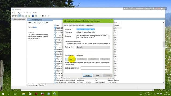This screenshot has height=96, width=171.
Task: Click the Açıklama box scroll-down arrow
Action: pyautogui.click(x=109, y=38)
